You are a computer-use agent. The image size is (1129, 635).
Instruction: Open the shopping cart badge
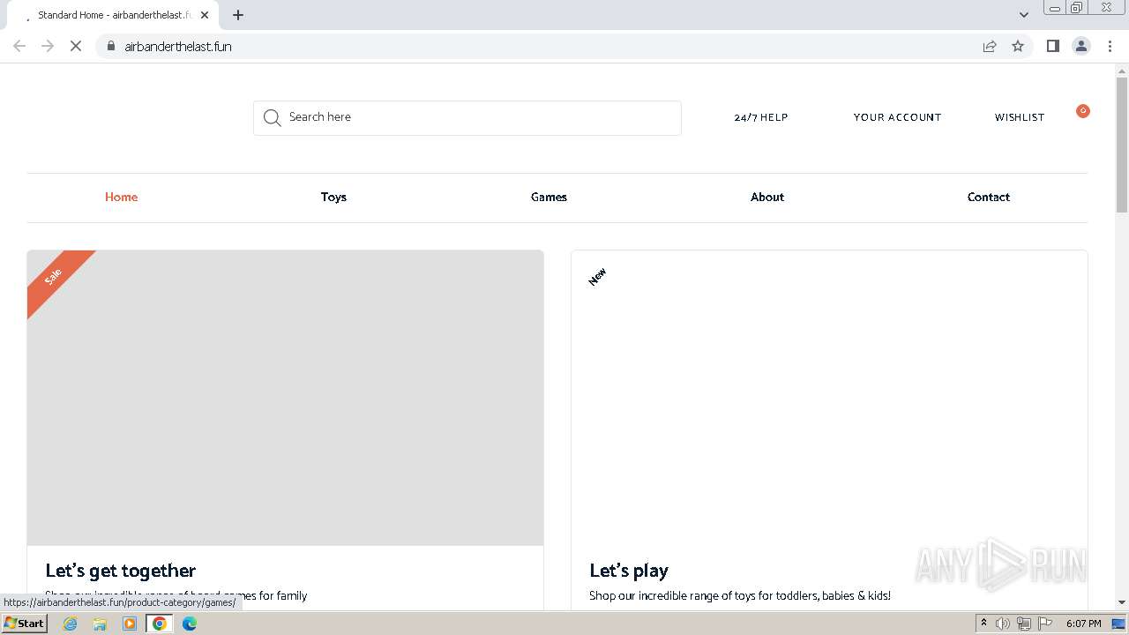point(1082,110)
